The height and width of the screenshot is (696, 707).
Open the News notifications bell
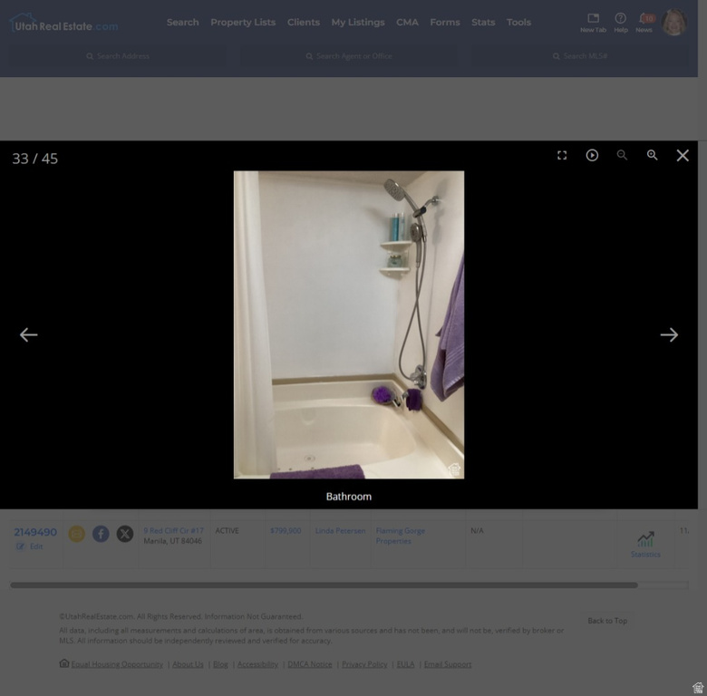click(x=644, y=21)
